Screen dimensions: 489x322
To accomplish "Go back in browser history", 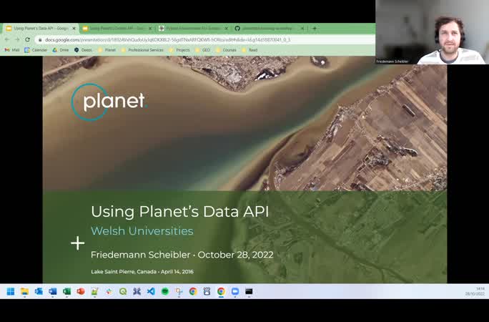I will coord(7,39).
